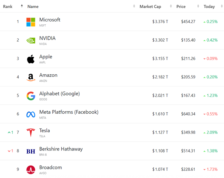Open Berkshire Hathaway name link
Viewport: 224px width, 178px height.
pos(61,149)
